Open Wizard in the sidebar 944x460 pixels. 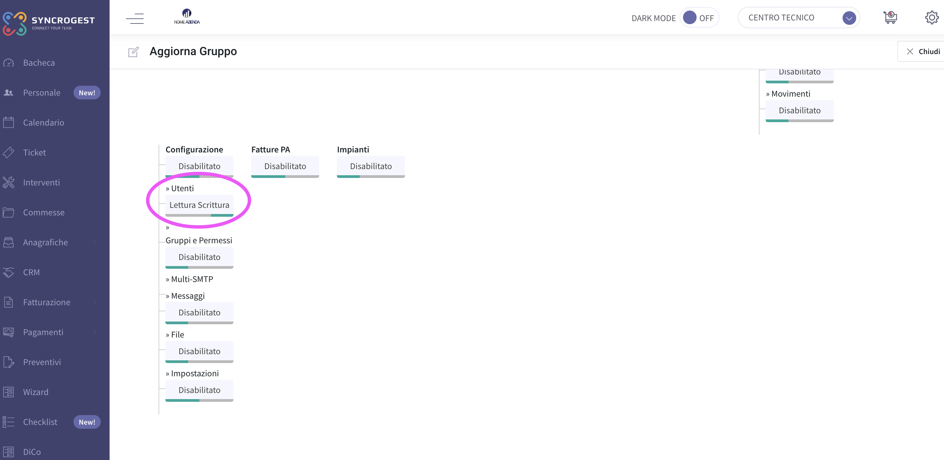point(35,392)
